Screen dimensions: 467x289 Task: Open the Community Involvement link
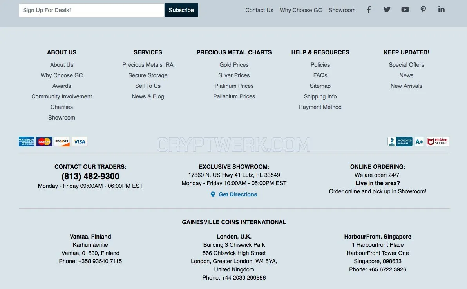pos(62,96)
